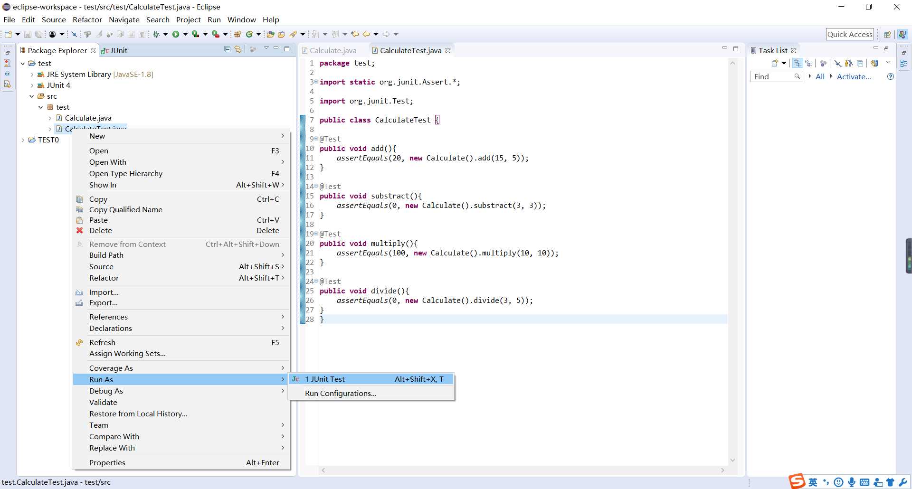Click the Activate... link in Task List
The height and width of the screenshot is (489, 912).
(854, 76)
